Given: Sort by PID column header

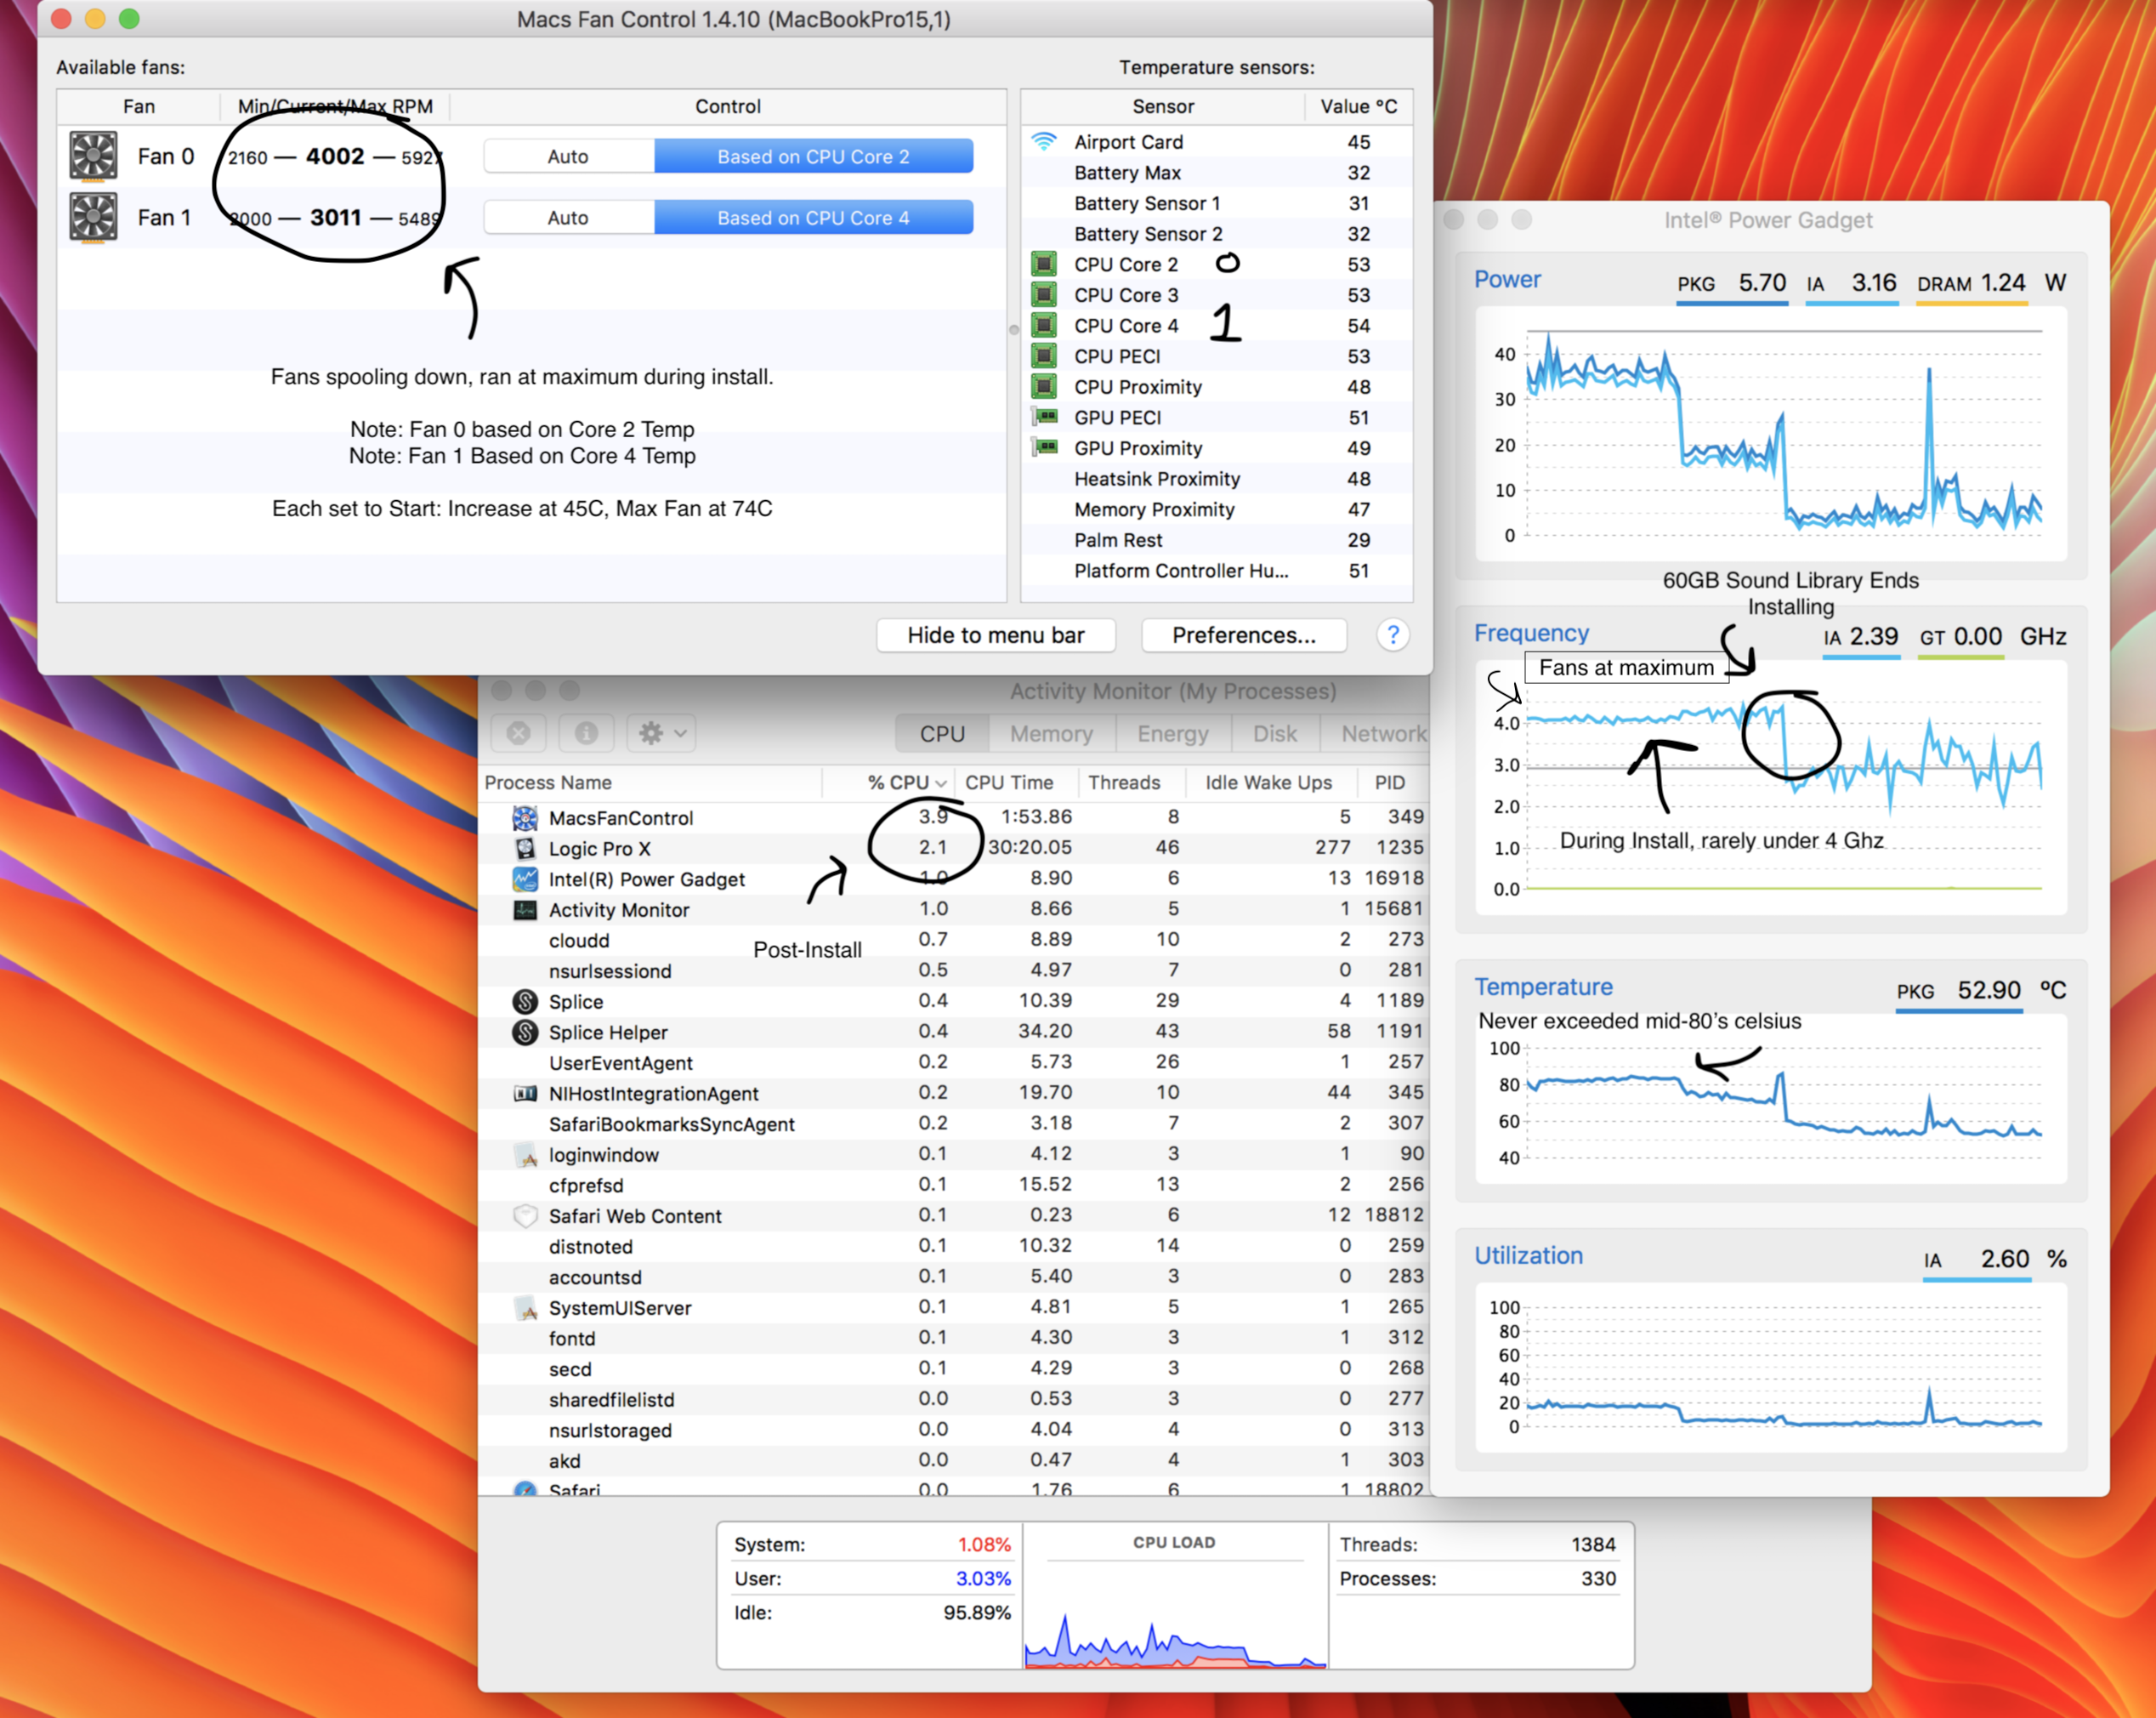Looking at the screenshot, I should (1392, 782).
